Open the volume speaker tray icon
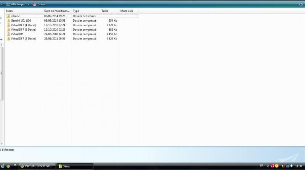 [291, 166]
